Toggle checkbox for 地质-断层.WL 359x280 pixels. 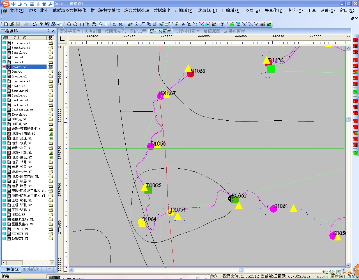[4, 181]
